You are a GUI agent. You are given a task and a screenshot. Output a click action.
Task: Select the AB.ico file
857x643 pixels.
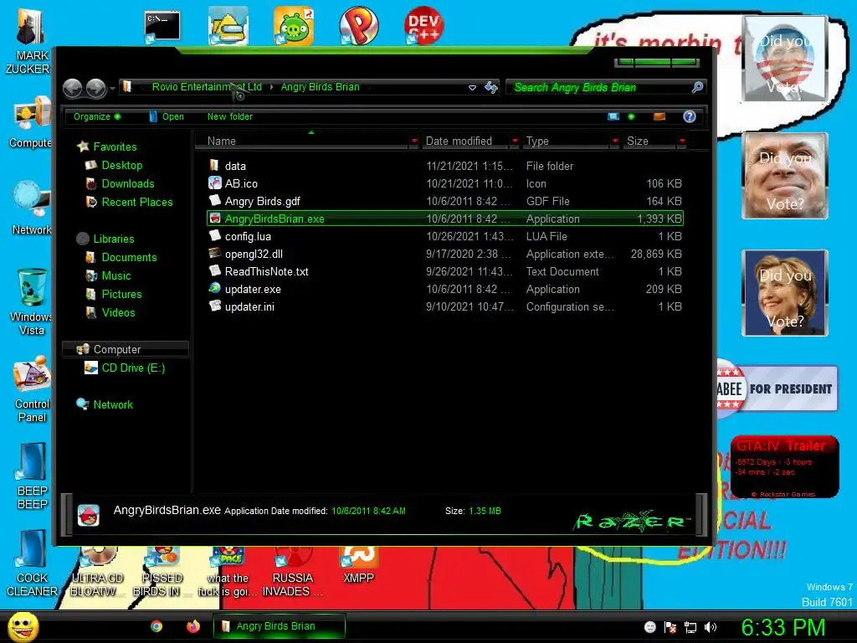445,183
